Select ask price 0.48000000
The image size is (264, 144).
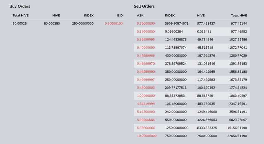click(146, 88)
